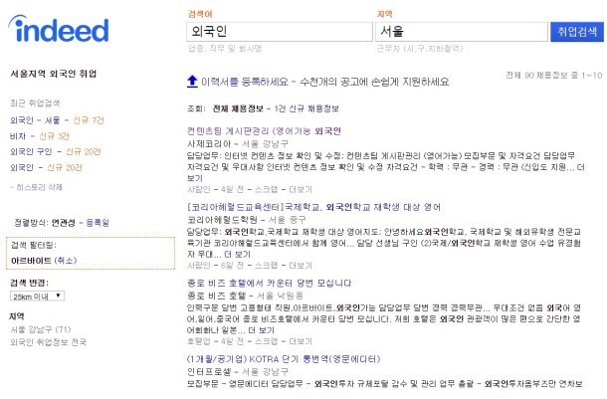607x399 pixels.
Task: Click the Indeed logo
Action: 66,30
